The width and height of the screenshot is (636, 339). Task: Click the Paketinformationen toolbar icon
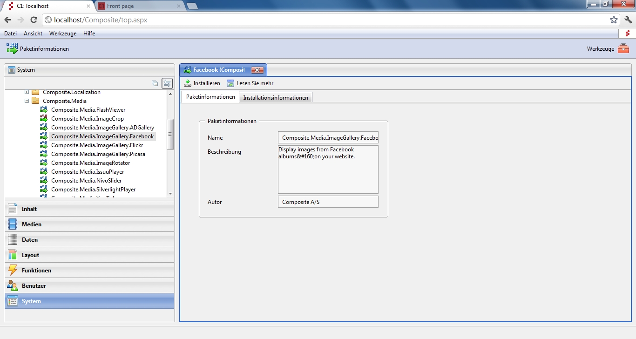(x=12, y=48)
